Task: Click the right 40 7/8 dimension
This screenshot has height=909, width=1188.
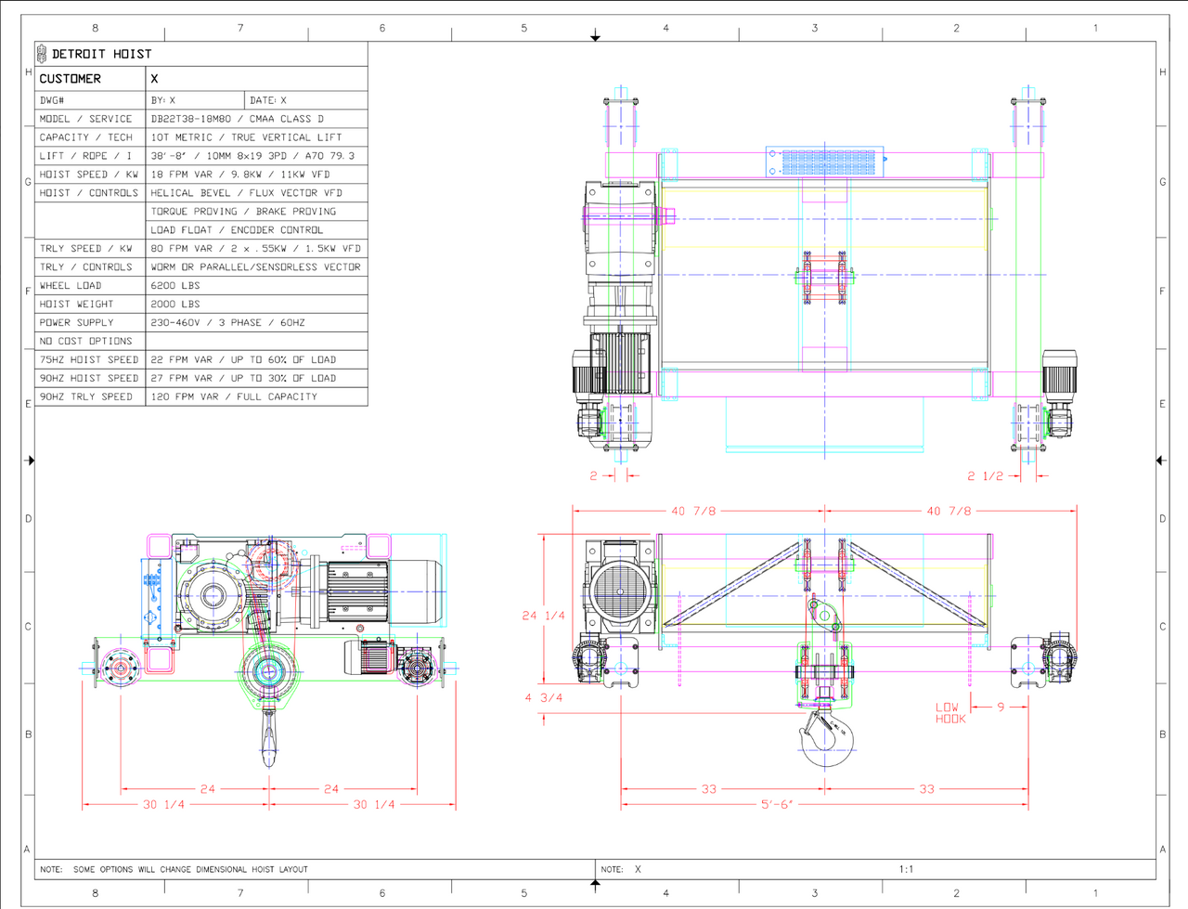Action: (x=949, y=511)
